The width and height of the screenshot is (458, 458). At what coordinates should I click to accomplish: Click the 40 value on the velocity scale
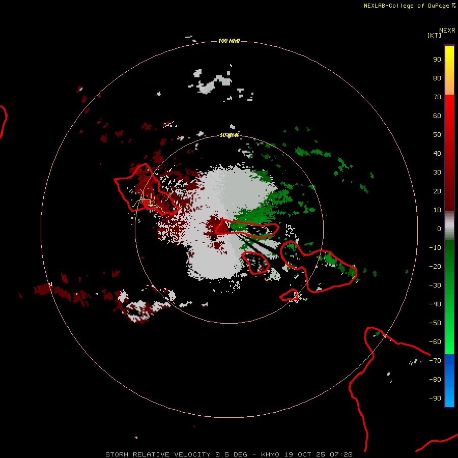pos(437,153)
